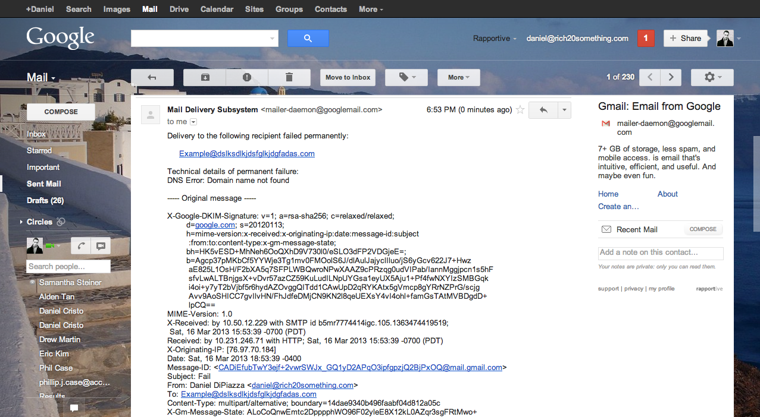Show details dropdown beside 'to me'

point(193,122)
